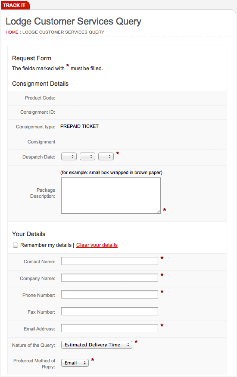Expand the Nature of the Query dropdown
The height and width of the screenshot is (377, 237).
(x=97, y=345)
